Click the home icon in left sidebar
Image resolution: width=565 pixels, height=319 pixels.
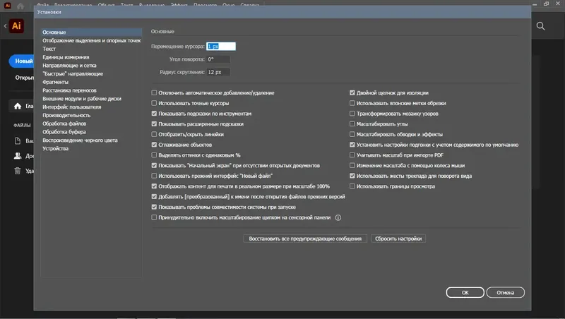pyautogui.click(x=18, y=106)
